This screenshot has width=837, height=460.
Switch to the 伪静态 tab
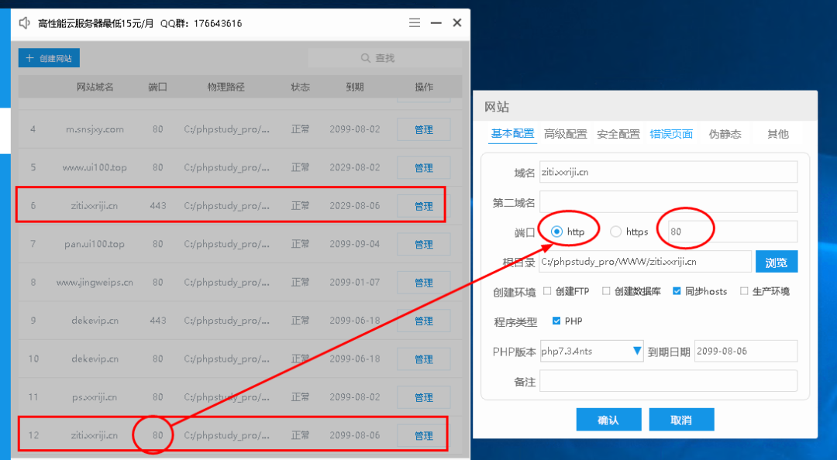pos(727,133)
